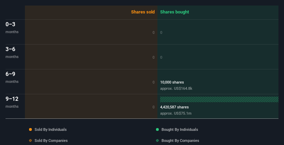
Task: Toggle the Bought By Individuals legend label
Action: pos(180,129)
